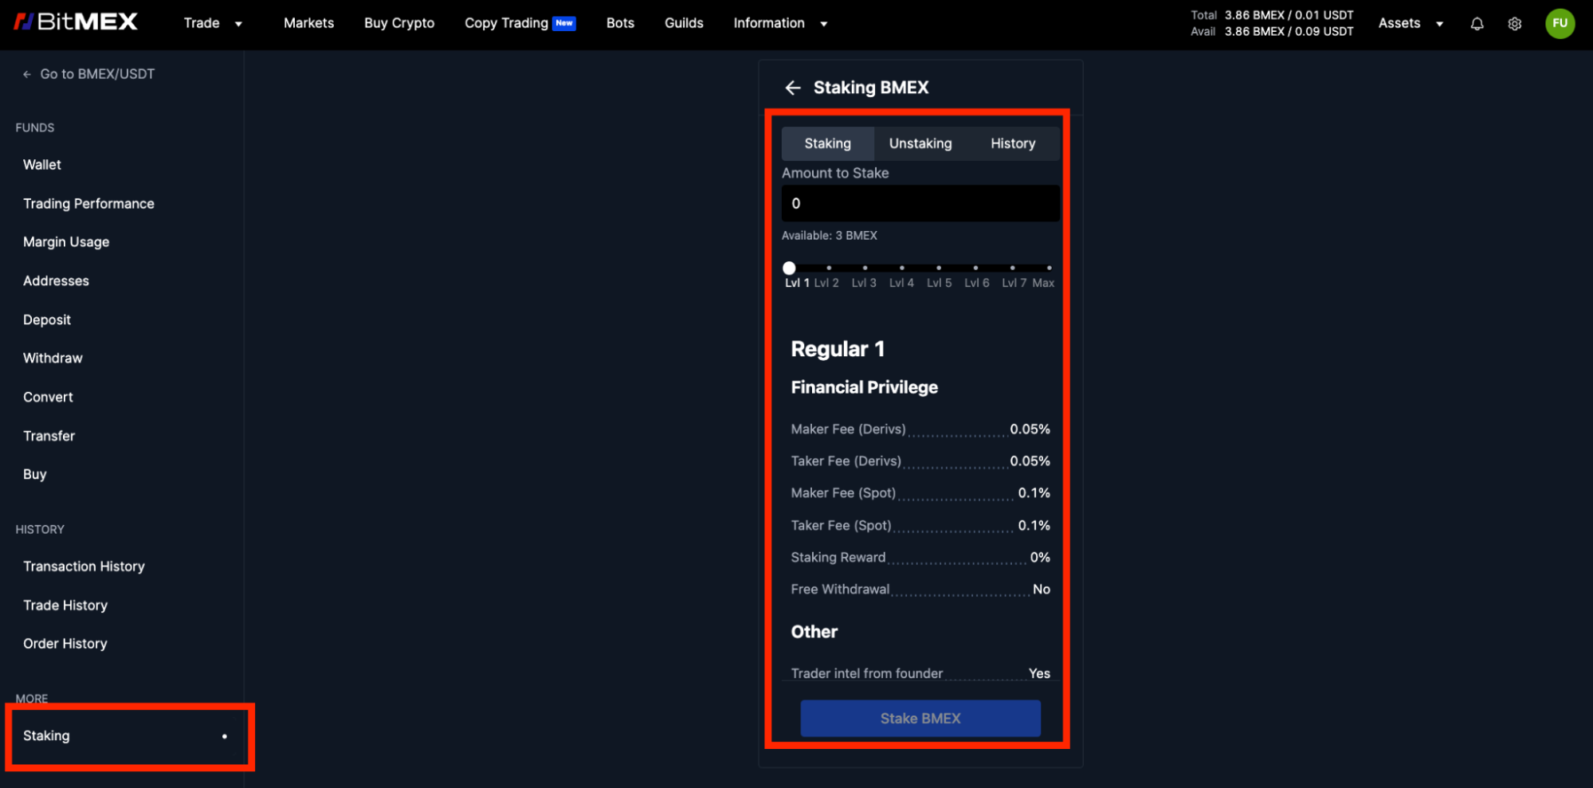Click the Trader intel from founder row
Viewport: 1593px width, 788px height.
920,673
